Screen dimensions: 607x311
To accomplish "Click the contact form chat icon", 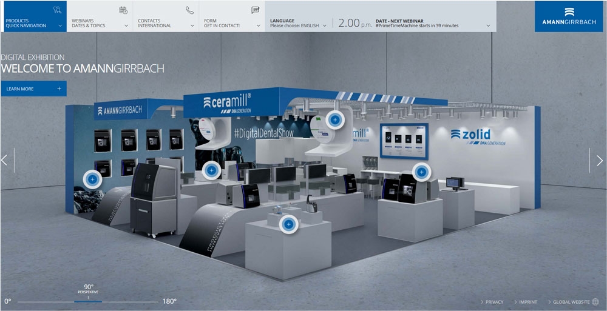I will 255,10.
